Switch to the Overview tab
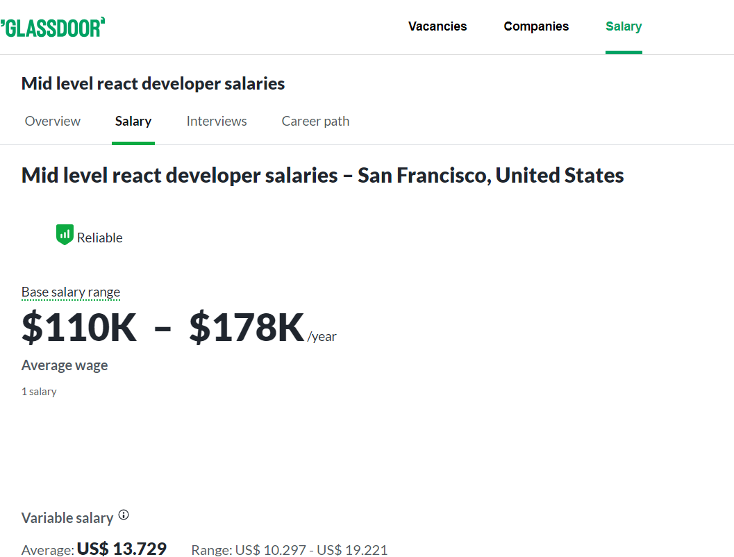Screen dimensions: 734x557 (x=53, y=122)
